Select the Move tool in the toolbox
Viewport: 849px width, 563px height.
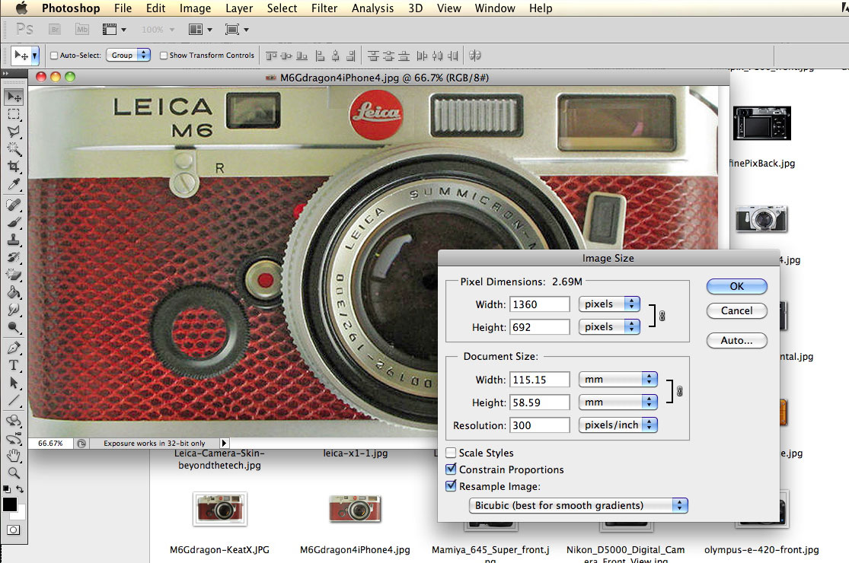click(x=14, y=97)
